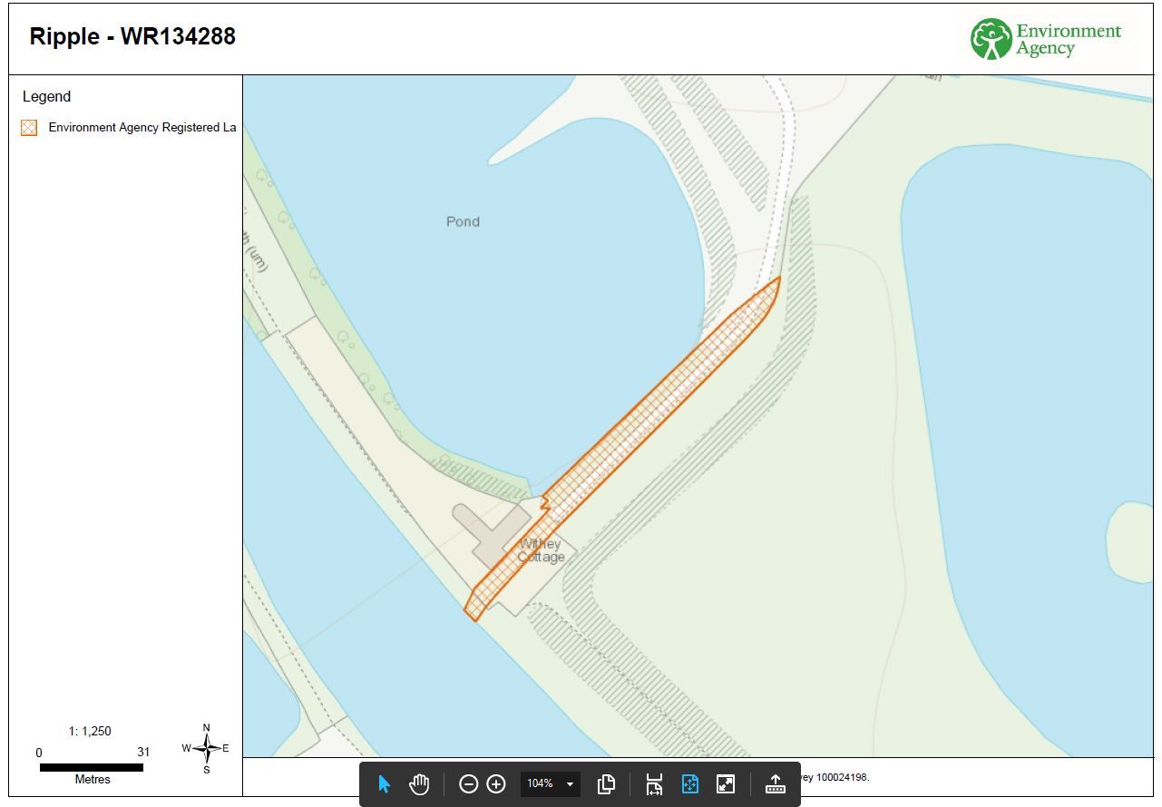The width and height of the screenshot is (1162, 807).
Task: Click the zoom out minus button
Action: [x=468, y=784]
